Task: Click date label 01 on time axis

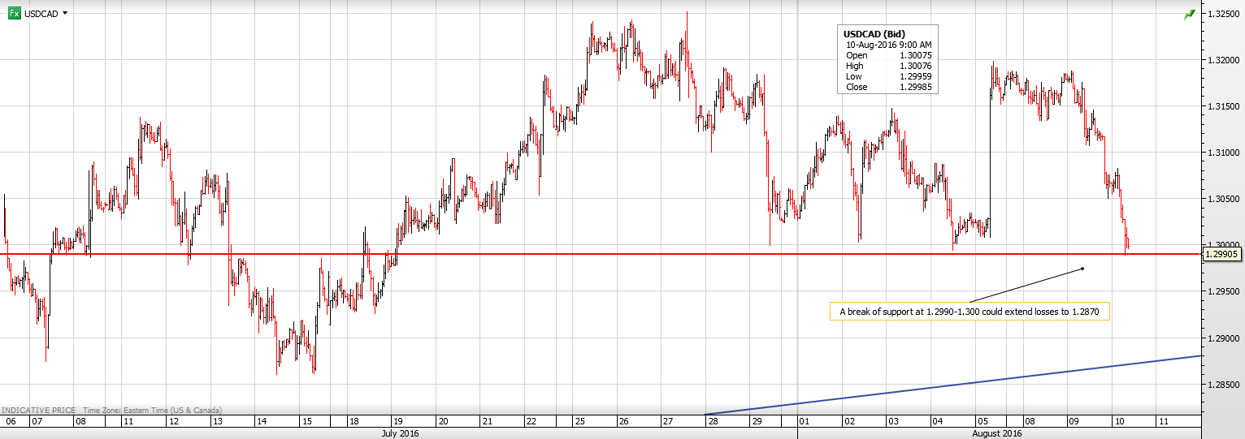Action: (804, 422)
